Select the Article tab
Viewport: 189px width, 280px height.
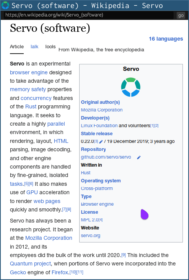pyautogui.click(x=17, y=47)
